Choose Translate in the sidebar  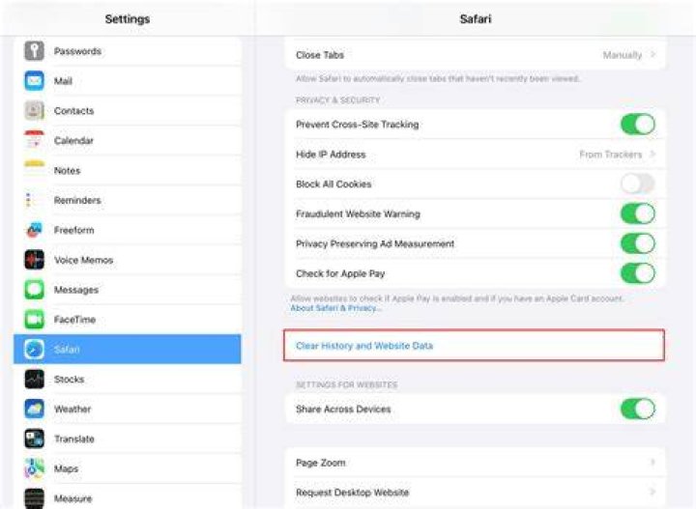pos(128,438)
